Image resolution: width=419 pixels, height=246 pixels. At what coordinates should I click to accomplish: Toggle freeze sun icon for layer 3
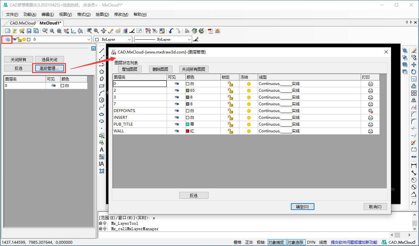tap(249, 97)
